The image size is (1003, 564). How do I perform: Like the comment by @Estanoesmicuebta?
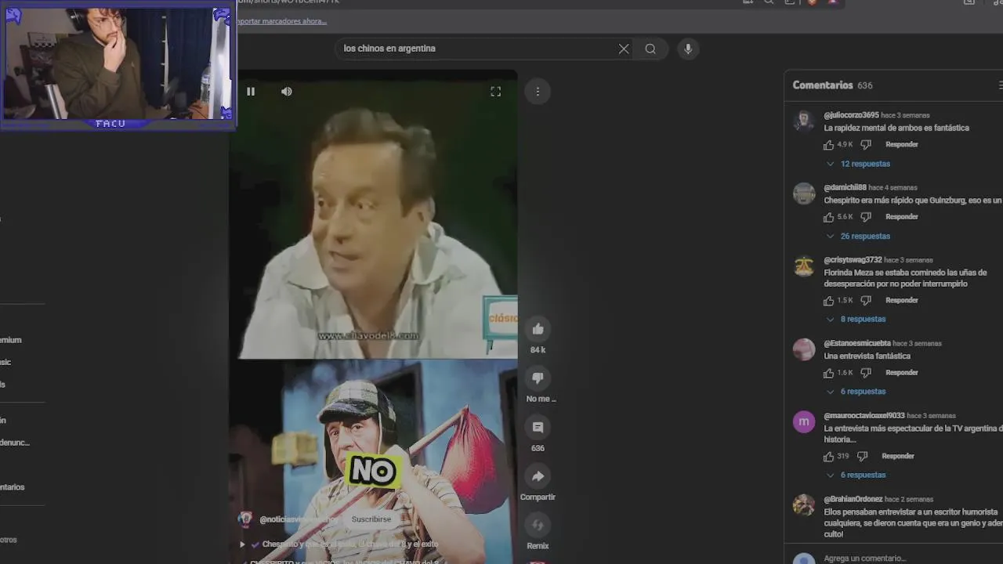(x=829, y=373)
